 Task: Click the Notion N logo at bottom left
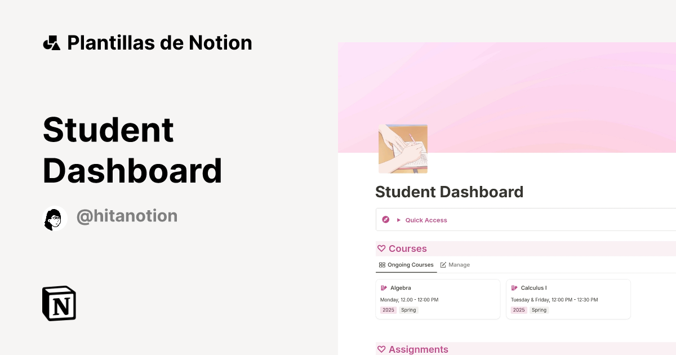tap(58, 303)
